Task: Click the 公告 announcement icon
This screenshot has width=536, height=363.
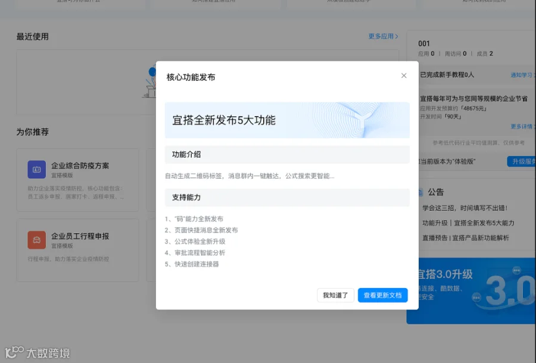Action: click(420, 192)
